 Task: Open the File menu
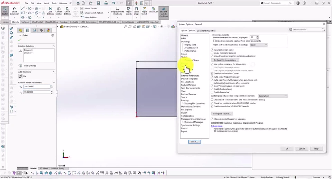click(26, 3)
